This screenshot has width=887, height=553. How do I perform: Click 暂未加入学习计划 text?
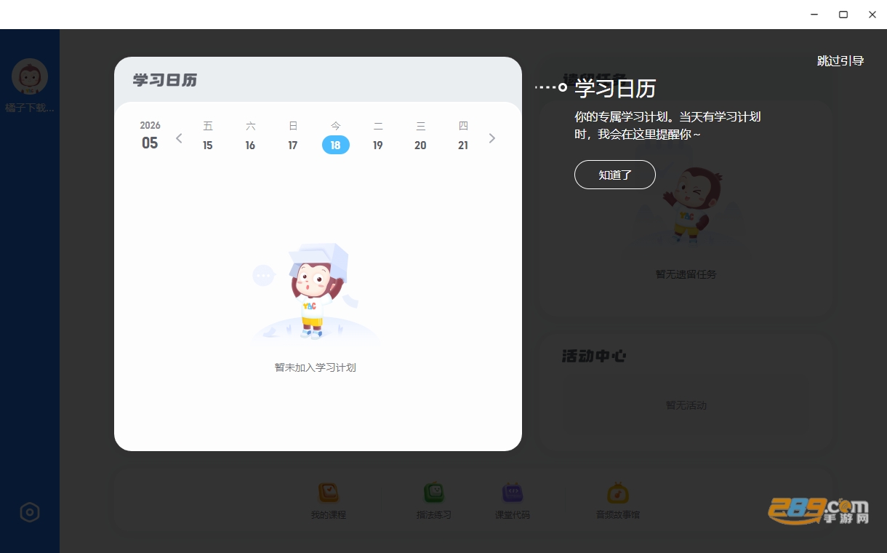316,367
